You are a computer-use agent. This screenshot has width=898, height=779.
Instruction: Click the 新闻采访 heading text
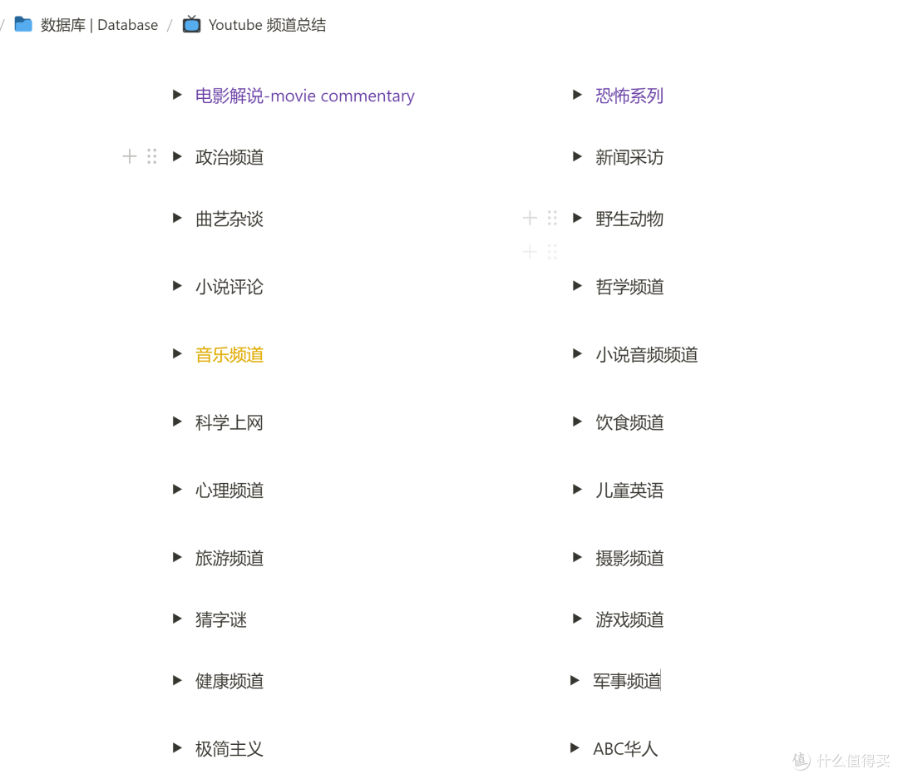click(x=629, y=157)
